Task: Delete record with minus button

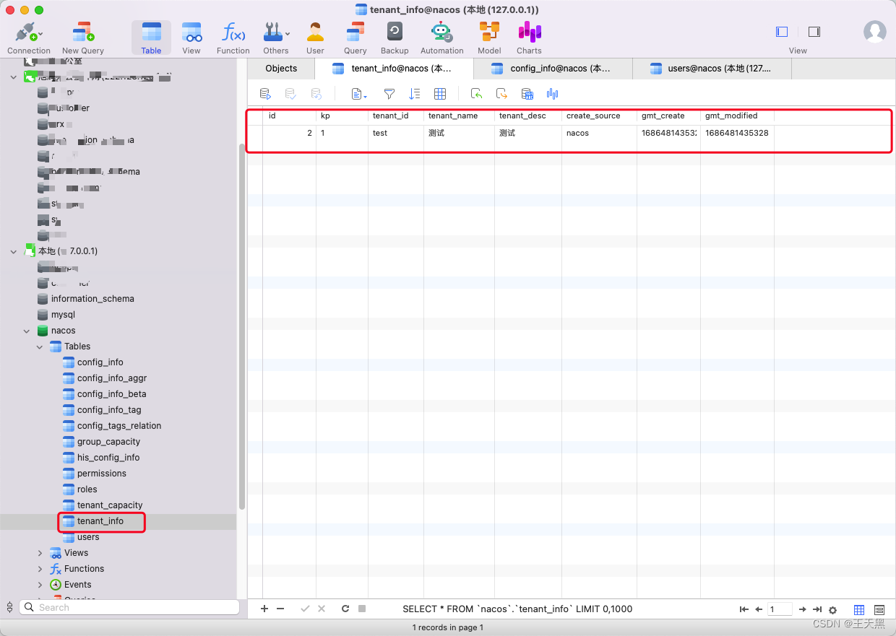Action: pyautogui.click(x=280, y=609)
